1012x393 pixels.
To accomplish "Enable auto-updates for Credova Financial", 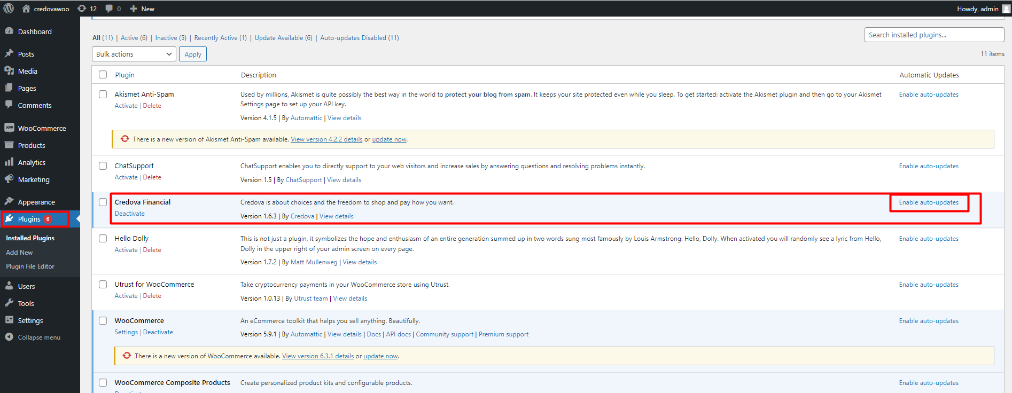I will [929, 202].
